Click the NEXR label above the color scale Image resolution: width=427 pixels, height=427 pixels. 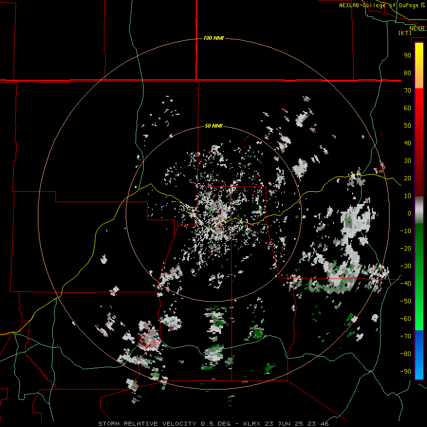tap(417, 28)
